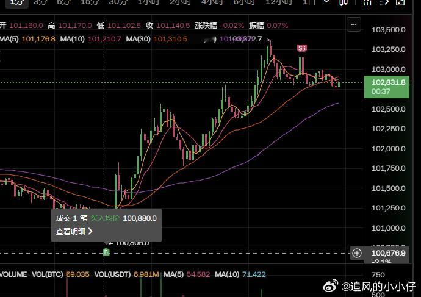Open 查看明细 trade details link
This screenshot has height=297, width=421.
(74, 231)
